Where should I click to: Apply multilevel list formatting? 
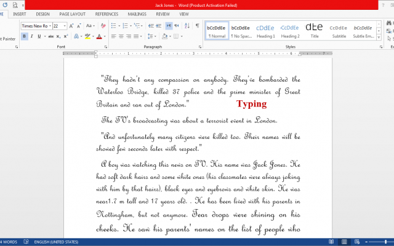tap(137, 26)
